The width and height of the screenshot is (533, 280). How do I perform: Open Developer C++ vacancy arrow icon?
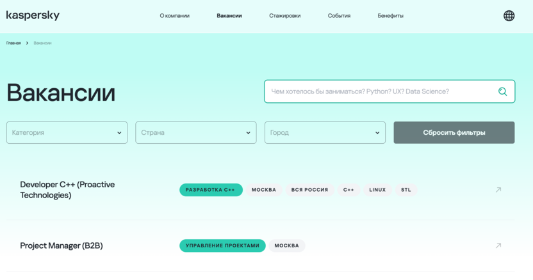(498, 190)
